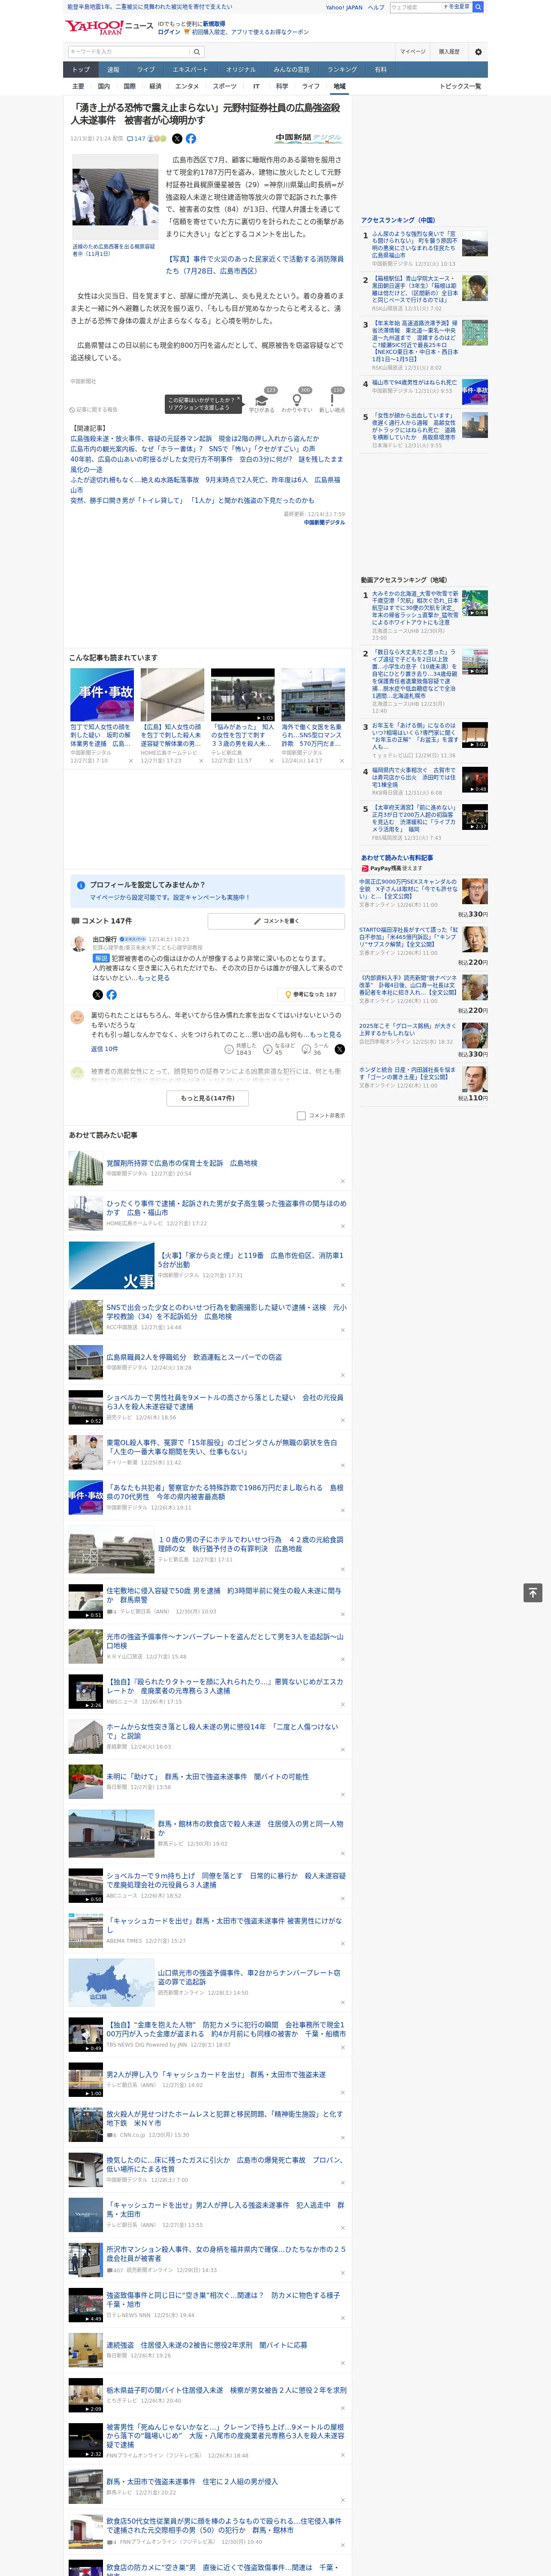
Task: Click 記事に関する報告 report icon link
Action: click(94, 410)
